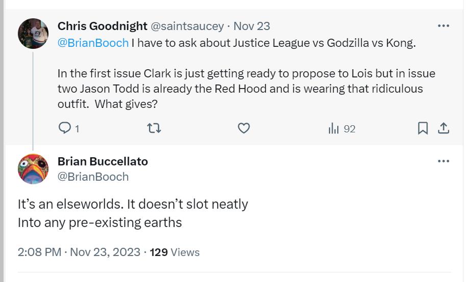Open the @saintsaucey handle link
475x282 pixels.
click(x=187, y=26)
